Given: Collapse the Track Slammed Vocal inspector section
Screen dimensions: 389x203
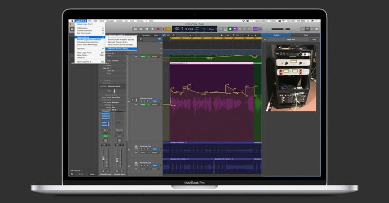Looking at the screenshot, I should [x=101, y=86].
